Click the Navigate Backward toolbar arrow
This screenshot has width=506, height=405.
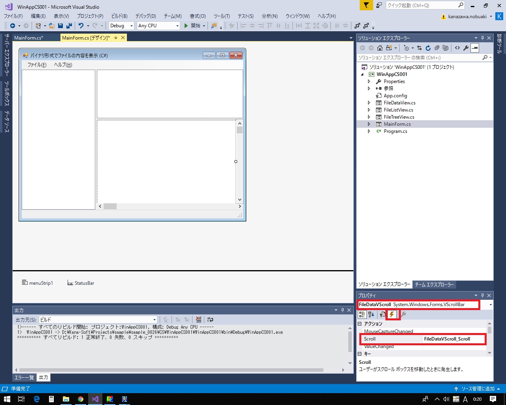click(13, 26)
